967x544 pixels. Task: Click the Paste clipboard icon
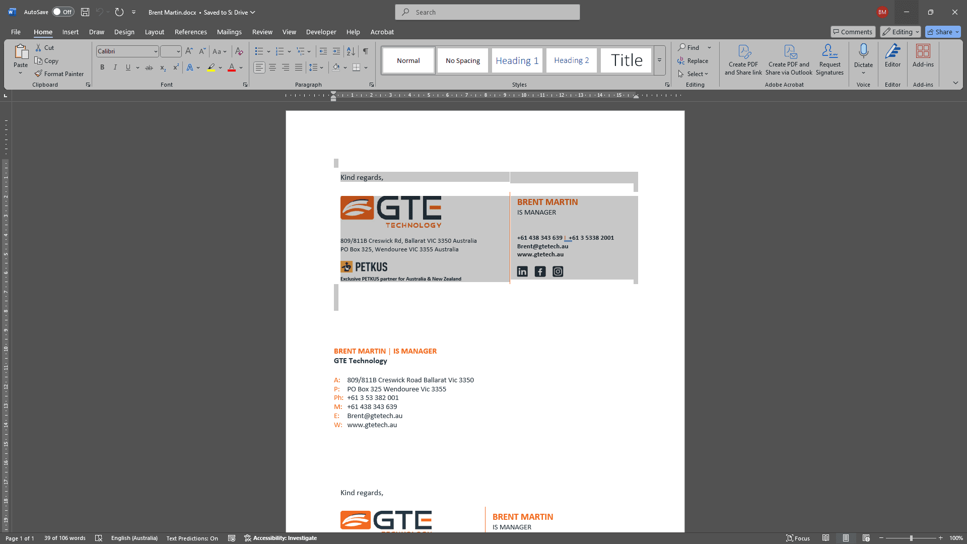[21, 51]
